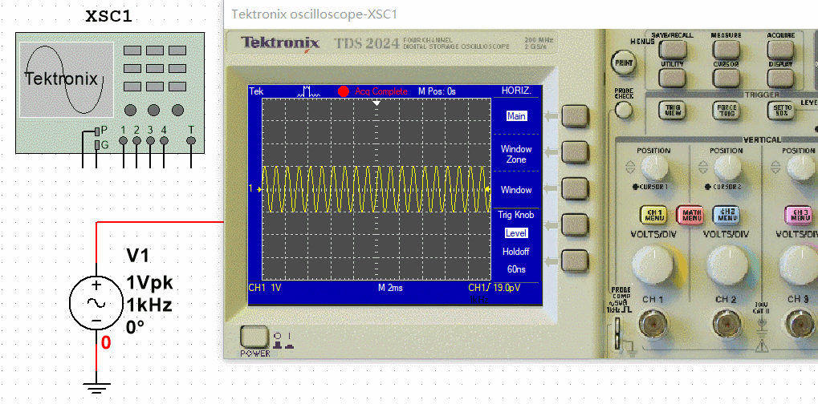Click the 1kHz frequency label of V1

pyautogui.click(x=149, y=305)
